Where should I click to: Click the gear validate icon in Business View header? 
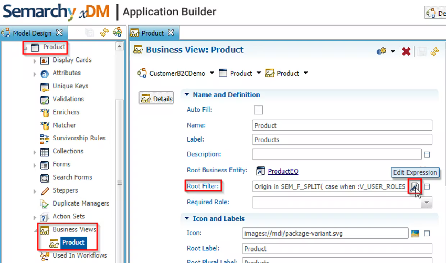point(381,52)
